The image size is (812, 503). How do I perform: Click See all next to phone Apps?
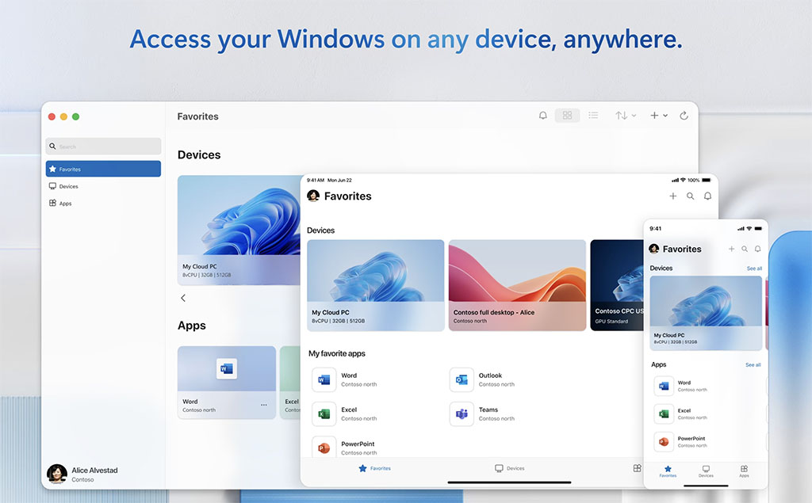pyautogui.click(x=753, y=365)
